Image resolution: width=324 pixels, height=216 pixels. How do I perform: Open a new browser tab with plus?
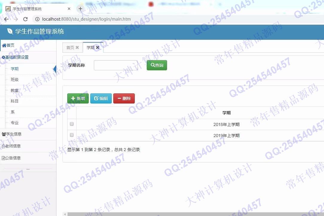(x=80, y=9)
